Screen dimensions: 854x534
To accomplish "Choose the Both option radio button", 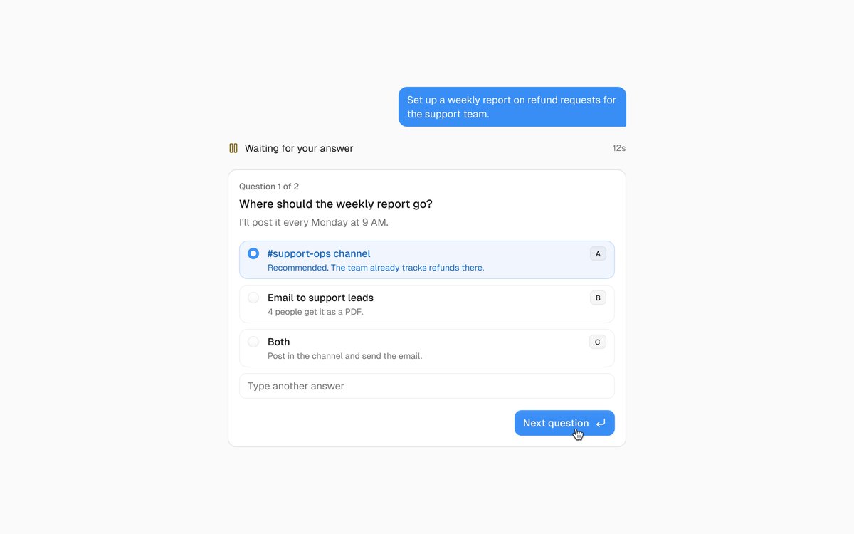I will 253,342.
